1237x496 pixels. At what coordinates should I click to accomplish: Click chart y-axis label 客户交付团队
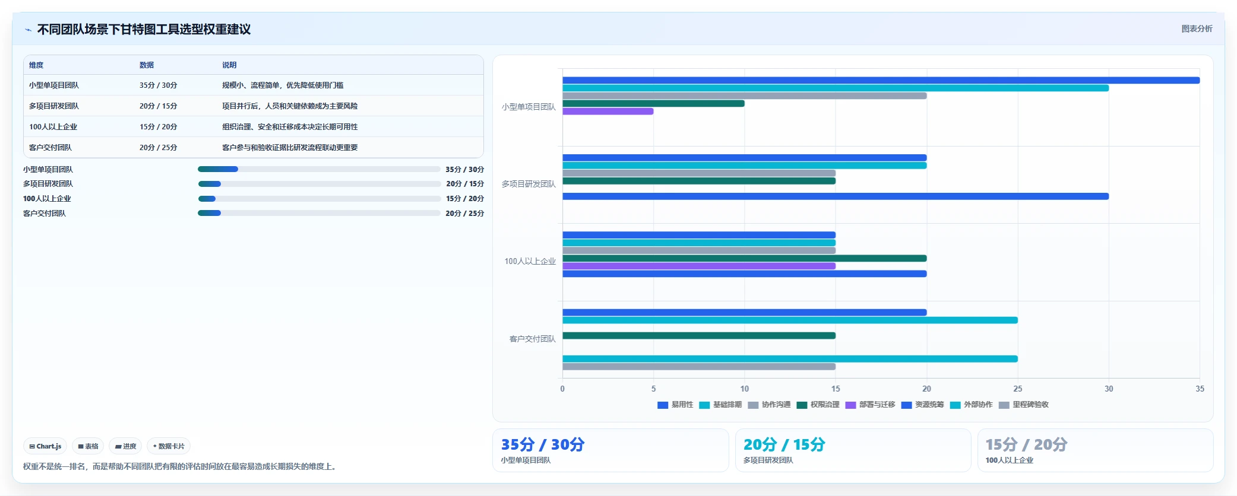[533, 339]
